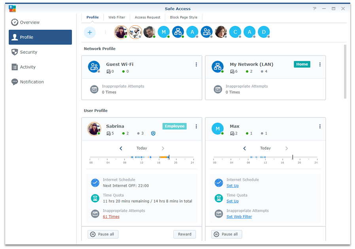Click the add profile plus icon
Screen dimensions: 355x249
point(90,32)
